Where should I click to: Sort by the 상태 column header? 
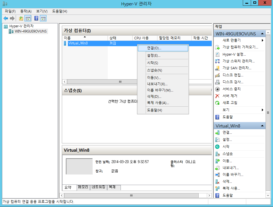(120, 38)
